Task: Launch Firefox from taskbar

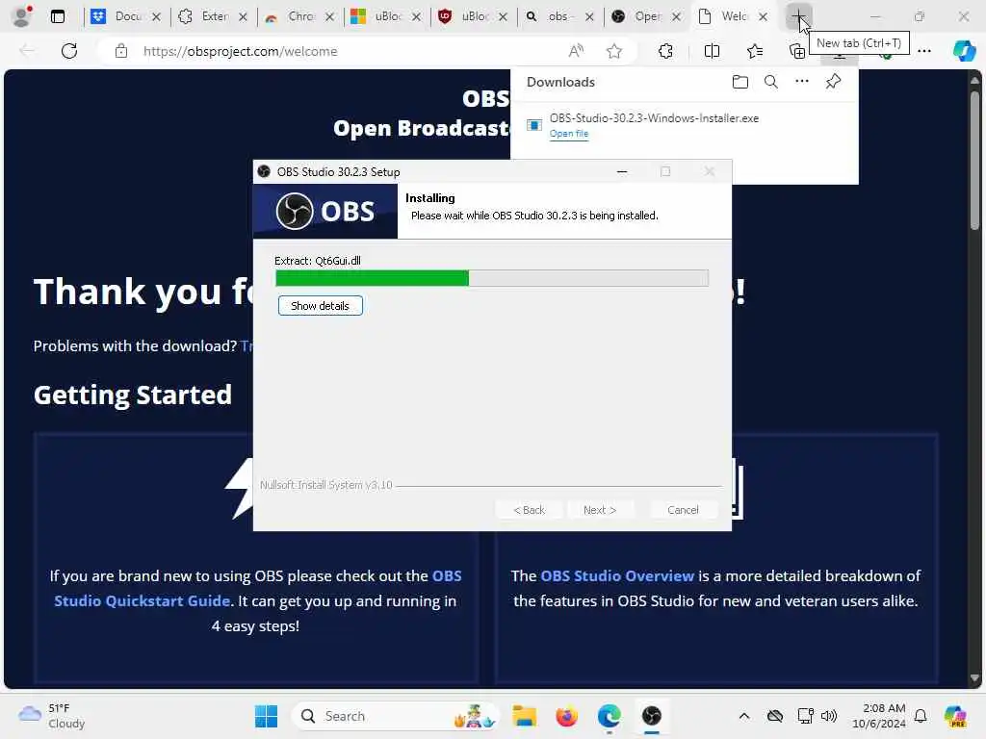Action: (x=566, y=716)
